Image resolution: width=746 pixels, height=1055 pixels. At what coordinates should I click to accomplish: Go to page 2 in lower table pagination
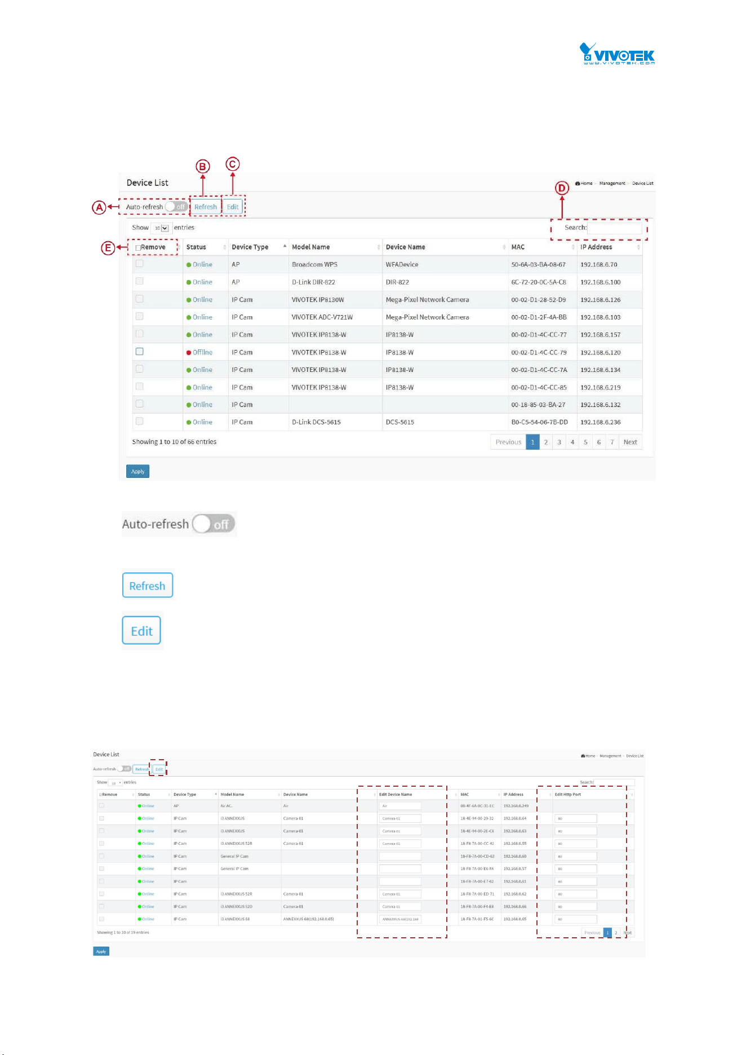[616, 933]
